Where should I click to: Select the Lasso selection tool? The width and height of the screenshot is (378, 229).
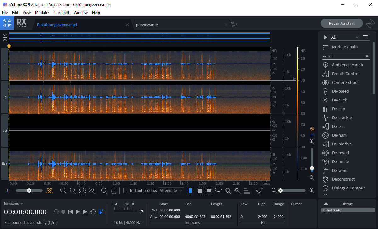pos(219,190)
